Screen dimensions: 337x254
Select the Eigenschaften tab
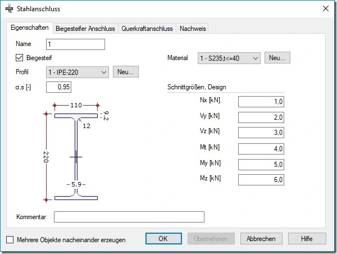click(30, 28)
